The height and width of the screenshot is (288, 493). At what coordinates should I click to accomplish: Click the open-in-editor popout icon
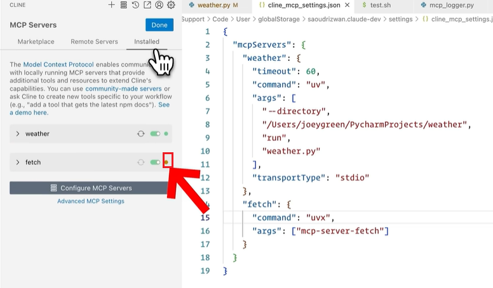pyautogui.click(x=147, y=4)
